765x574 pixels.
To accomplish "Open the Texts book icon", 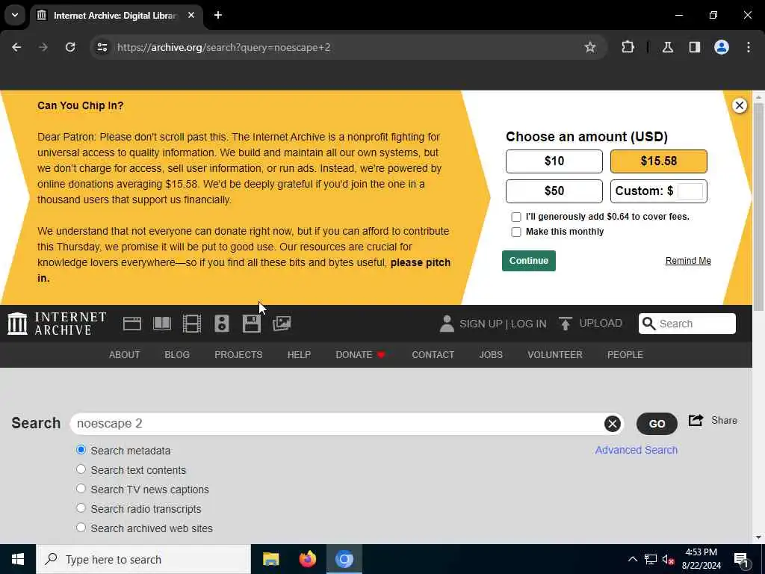I will [x=162, y=324].
